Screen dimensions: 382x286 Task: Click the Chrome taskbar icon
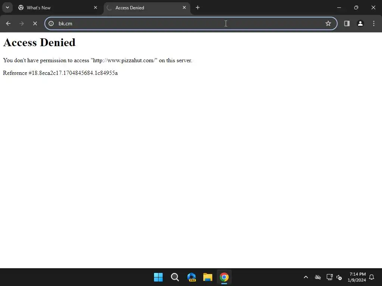click(224, 277)
